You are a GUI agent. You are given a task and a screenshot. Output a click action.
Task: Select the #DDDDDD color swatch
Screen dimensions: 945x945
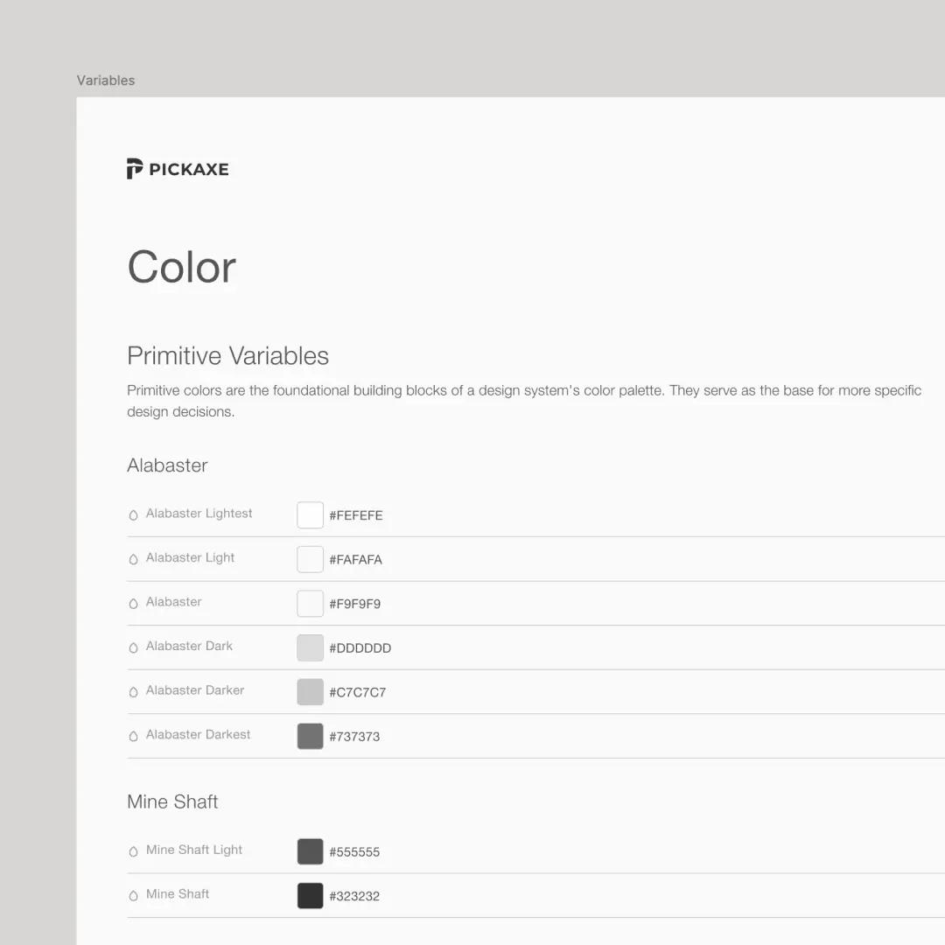pyautogui.click(x=311, y=647)
